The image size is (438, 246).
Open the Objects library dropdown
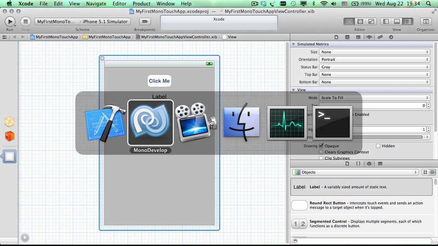pos(356,172)
